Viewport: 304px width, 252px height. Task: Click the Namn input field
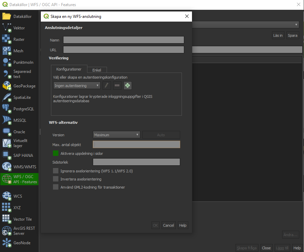pyautogui.click(x=123, y=40)
